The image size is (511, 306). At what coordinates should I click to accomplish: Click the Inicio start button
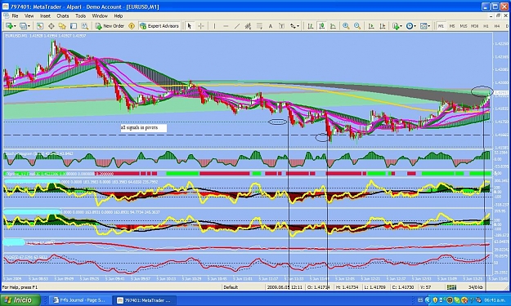tap(20, 299)
